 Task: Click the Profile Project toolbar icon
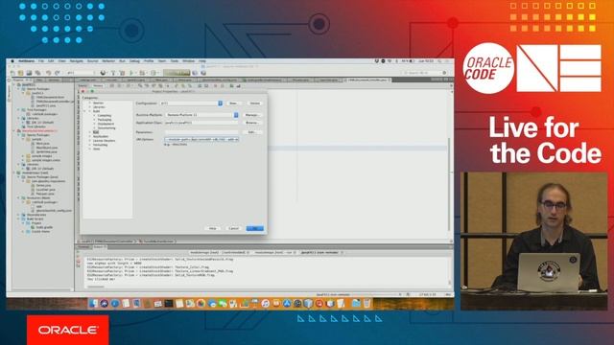pos(154,73)
